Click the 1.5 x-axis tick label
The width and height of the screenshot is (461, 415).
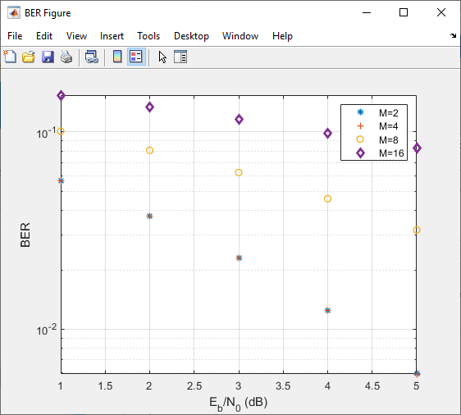105,386
